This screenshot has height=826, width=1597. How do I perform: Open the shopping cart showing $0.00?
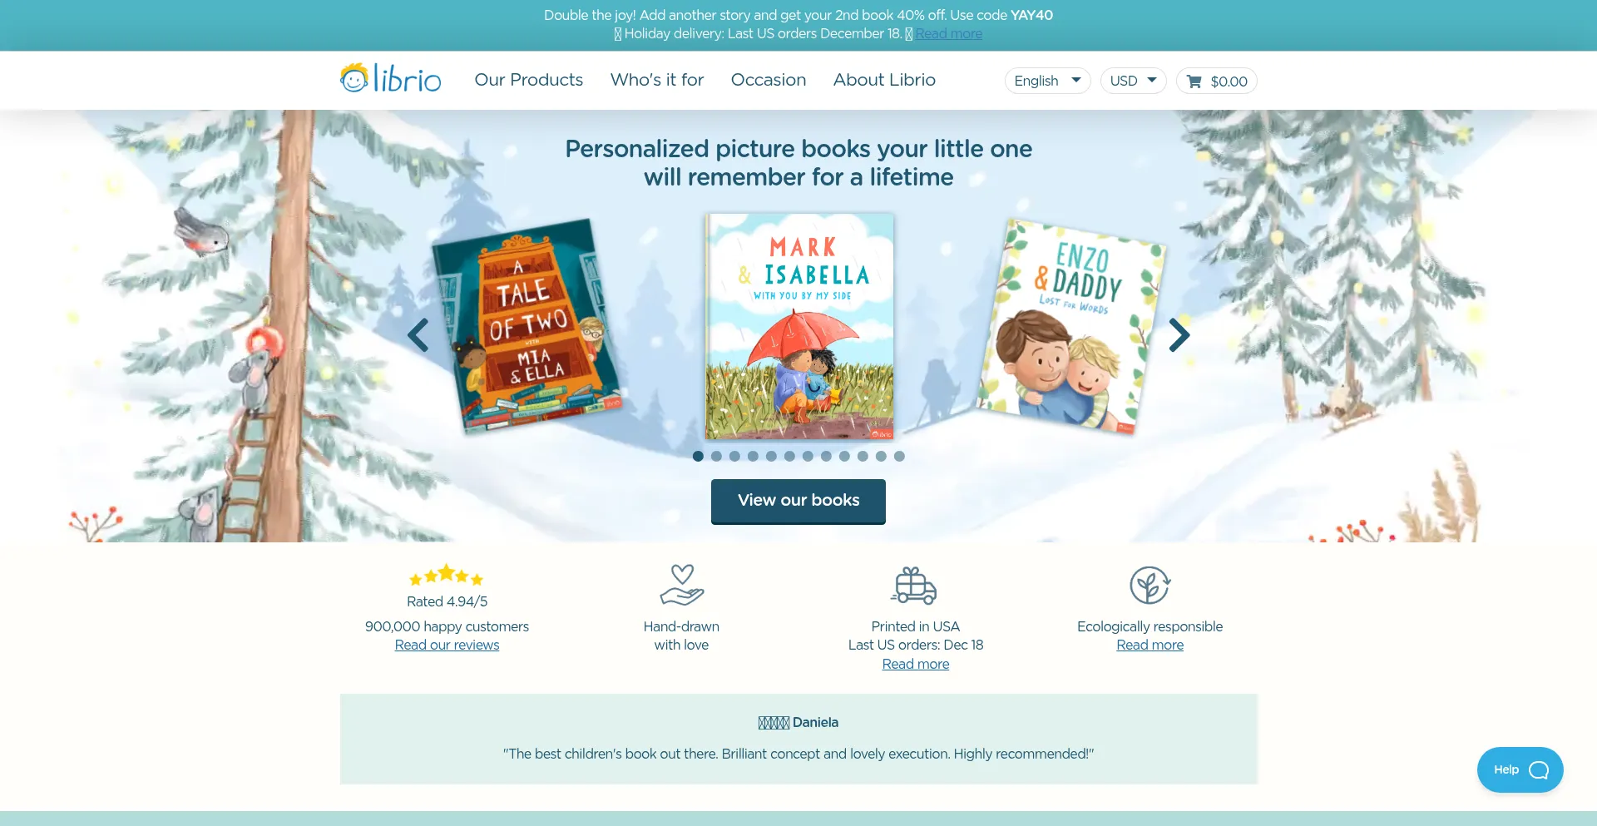click(x=1216, y=81)
